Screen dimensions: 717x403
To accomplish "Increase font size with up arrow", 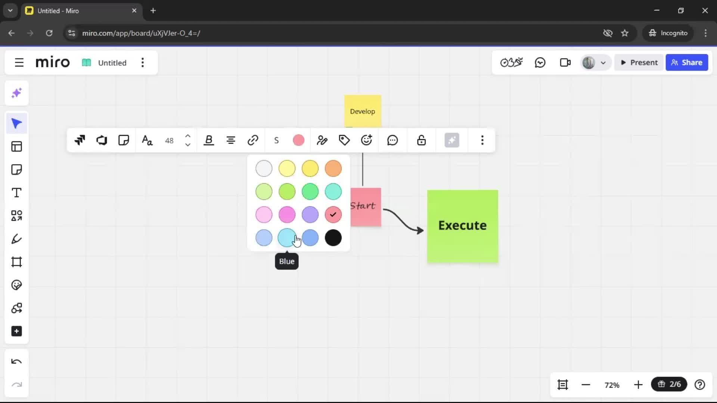I will pyautogui.click(x=188, y=136).
